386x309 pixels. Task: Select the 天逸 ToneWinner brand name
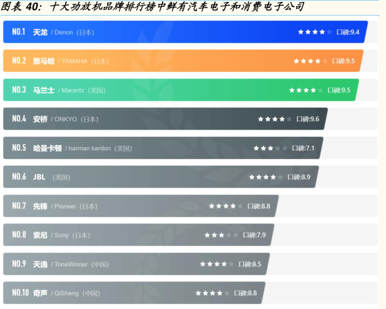pyautogui.click(x=71, y=264)
